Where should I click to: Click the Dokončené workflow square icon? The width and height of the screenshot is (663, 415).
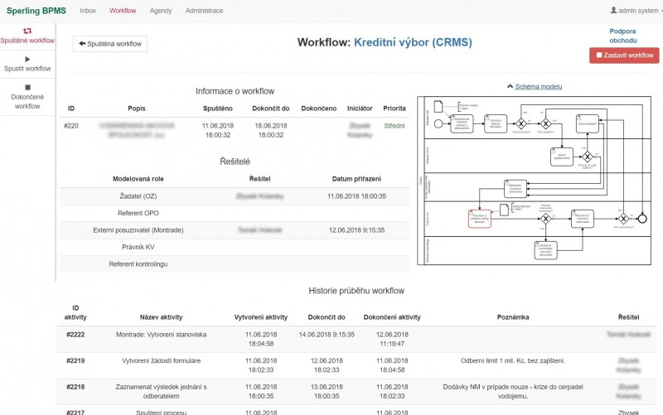pyautogui.click(x=27, y=87)
